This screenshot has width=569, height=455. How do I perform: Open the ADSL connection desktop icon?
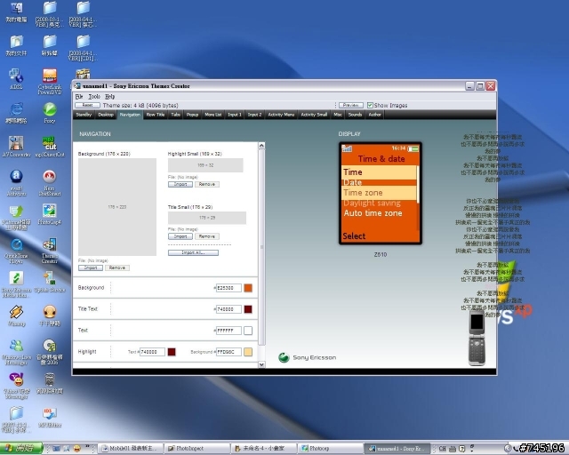16,79
